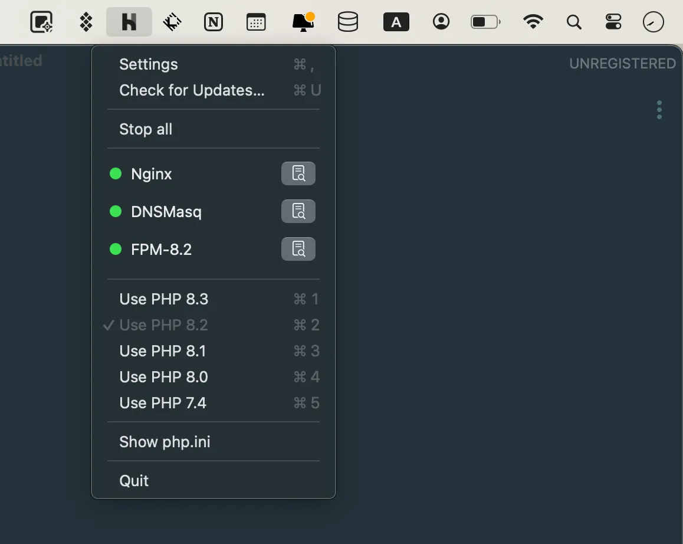Select the checked Use PHP 8.2 option

coord(164,325)
